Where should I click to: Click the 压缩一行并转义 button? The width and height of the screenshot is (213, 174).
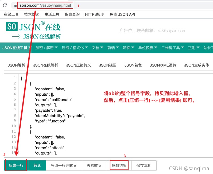point(64,165)
